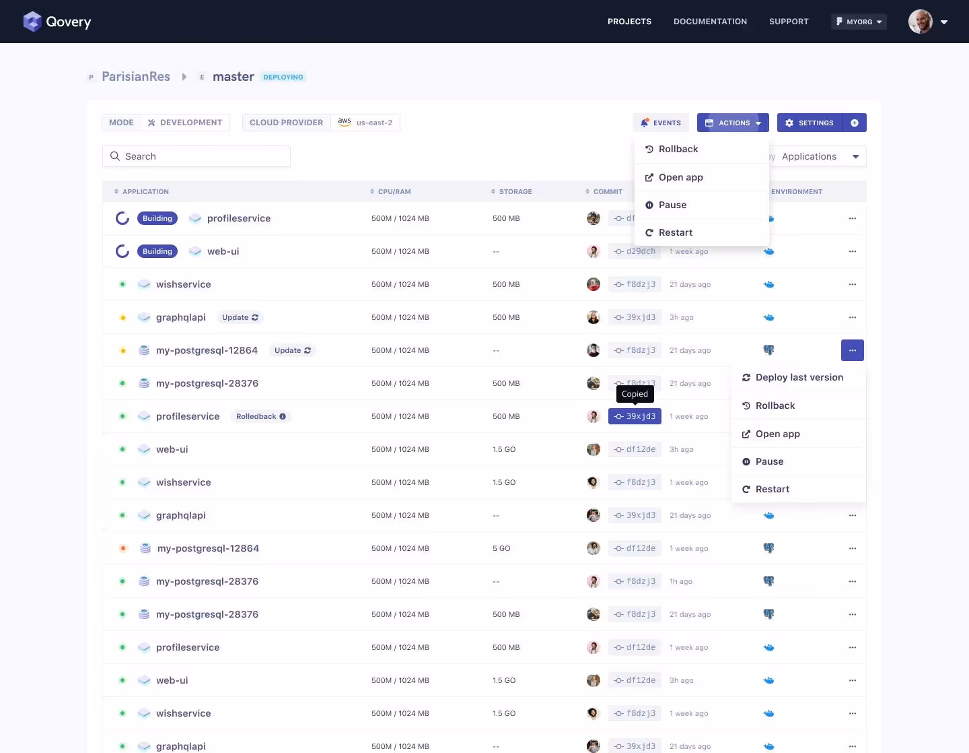This screenshot has height=753, width=969.
Task: Open DOCUMENTATION in the top navigation
Action: pos(710,22)
